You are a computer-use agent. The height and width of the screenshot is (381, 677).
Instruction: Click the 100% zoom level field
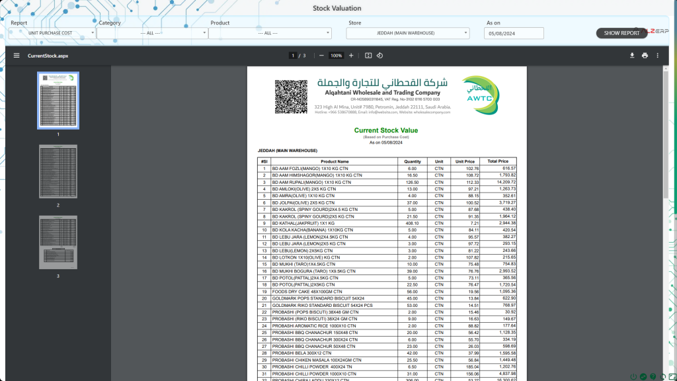(x=336, y=56)
